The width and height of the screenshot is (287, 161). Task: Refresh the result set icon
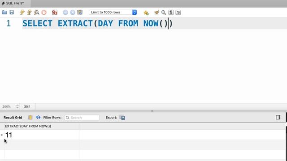38,117
